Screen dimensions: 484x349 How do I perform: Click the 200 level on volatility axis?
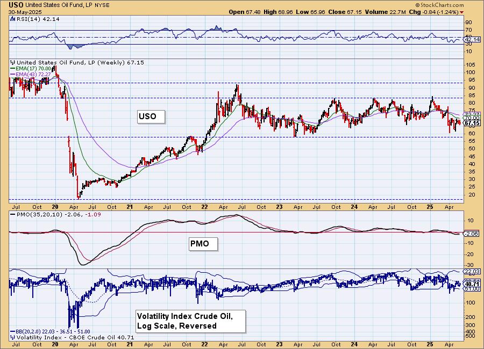(470, 317)
